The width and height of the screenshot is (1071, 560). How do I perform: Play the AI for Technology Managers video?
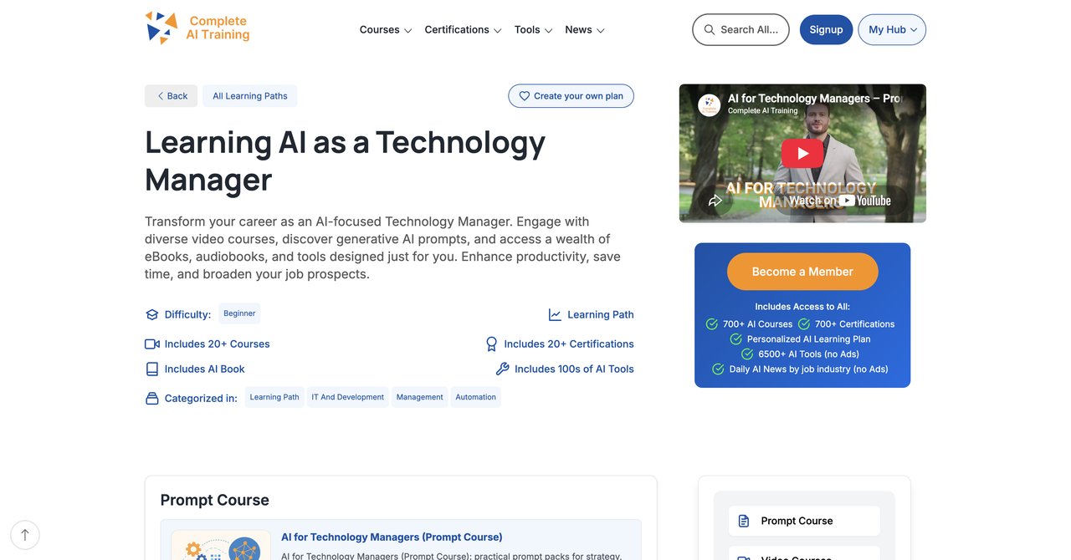point(802,153)
